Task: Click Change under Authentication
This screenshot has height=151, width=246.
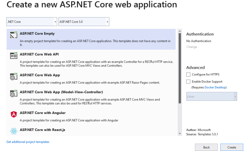Action: click(192, 47)
